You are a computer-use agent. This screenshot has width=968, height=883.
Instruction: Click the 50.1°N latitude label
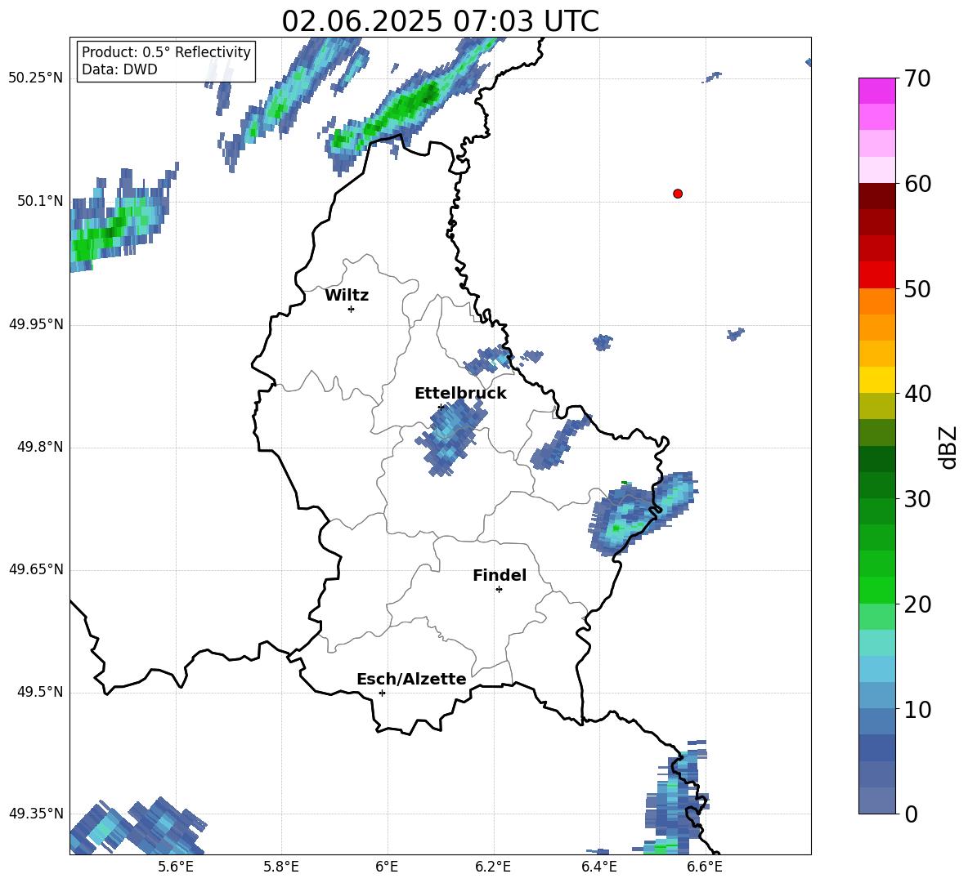tap(41, 201)
